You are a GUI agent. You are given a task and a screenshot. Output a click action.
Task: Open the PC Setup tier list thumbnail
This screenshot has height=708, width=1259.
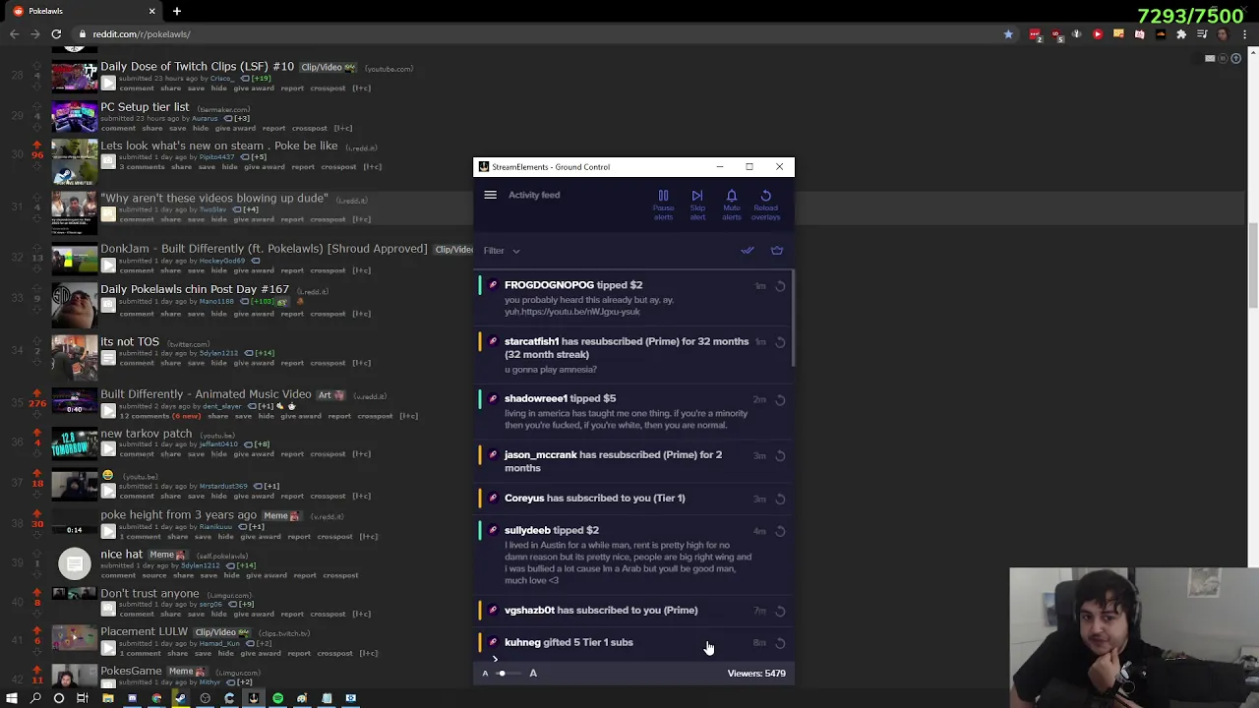[74, 117]
